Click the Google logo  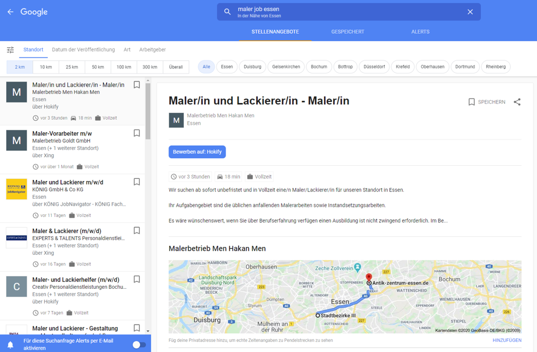(x=34, y=12)
